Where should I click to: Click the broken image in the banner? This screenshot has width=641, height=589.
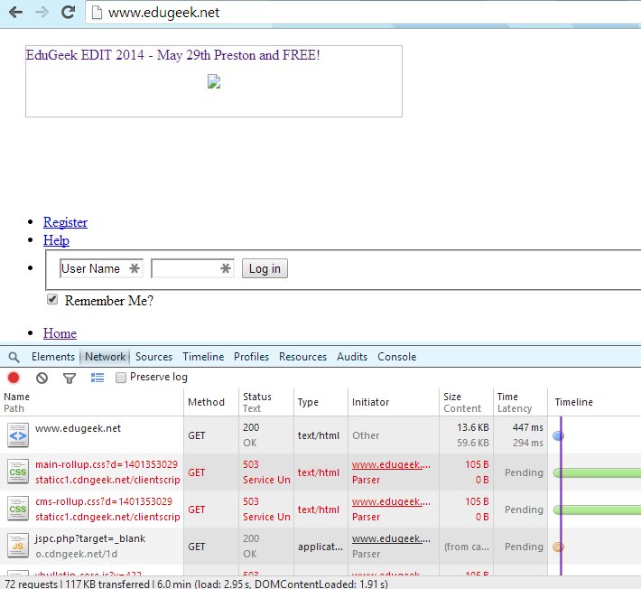point(214,82)
